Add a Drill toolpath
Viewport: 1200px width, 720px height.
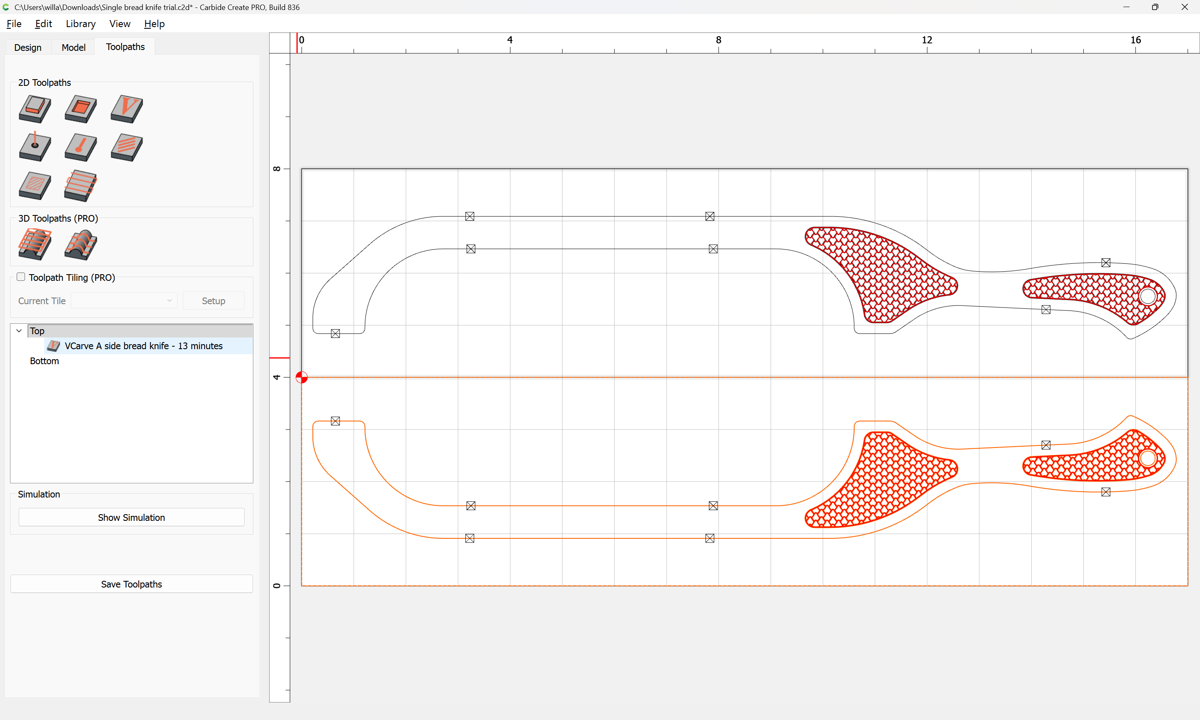pyautogui.click(x=35, y=147)
